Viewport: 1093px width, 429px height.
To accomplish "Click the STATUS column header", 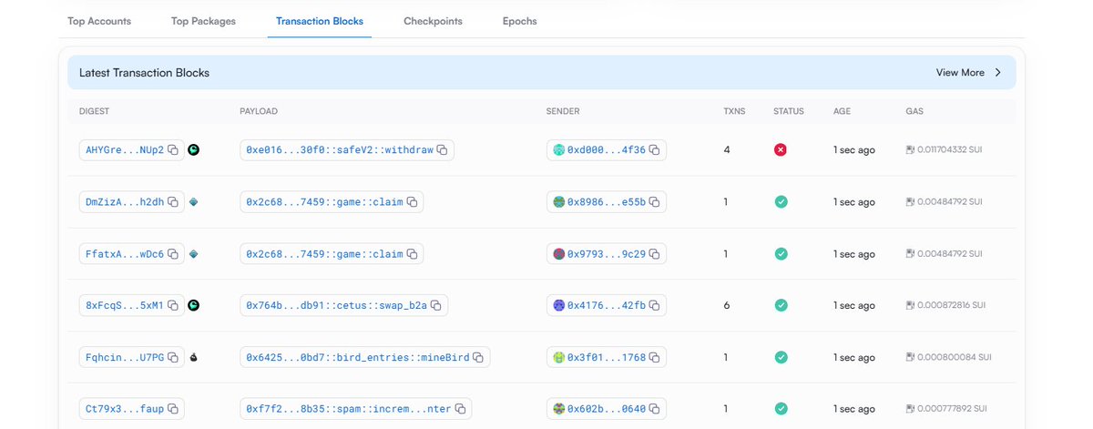I will click(789, 111).
